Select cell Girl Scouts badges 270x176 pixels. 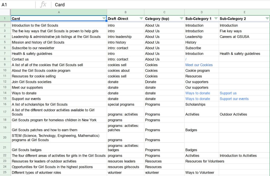click(59, 148)
